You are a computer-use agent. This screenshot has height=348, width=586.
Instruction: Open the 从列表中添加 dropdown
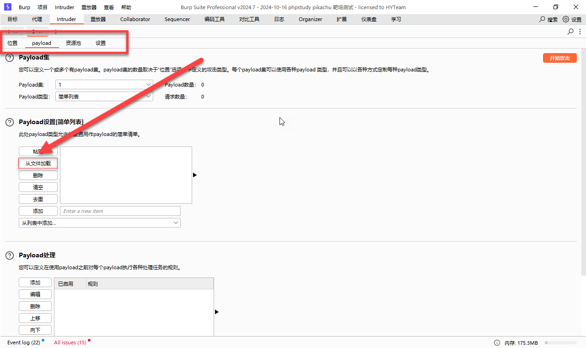click(100, 223)
